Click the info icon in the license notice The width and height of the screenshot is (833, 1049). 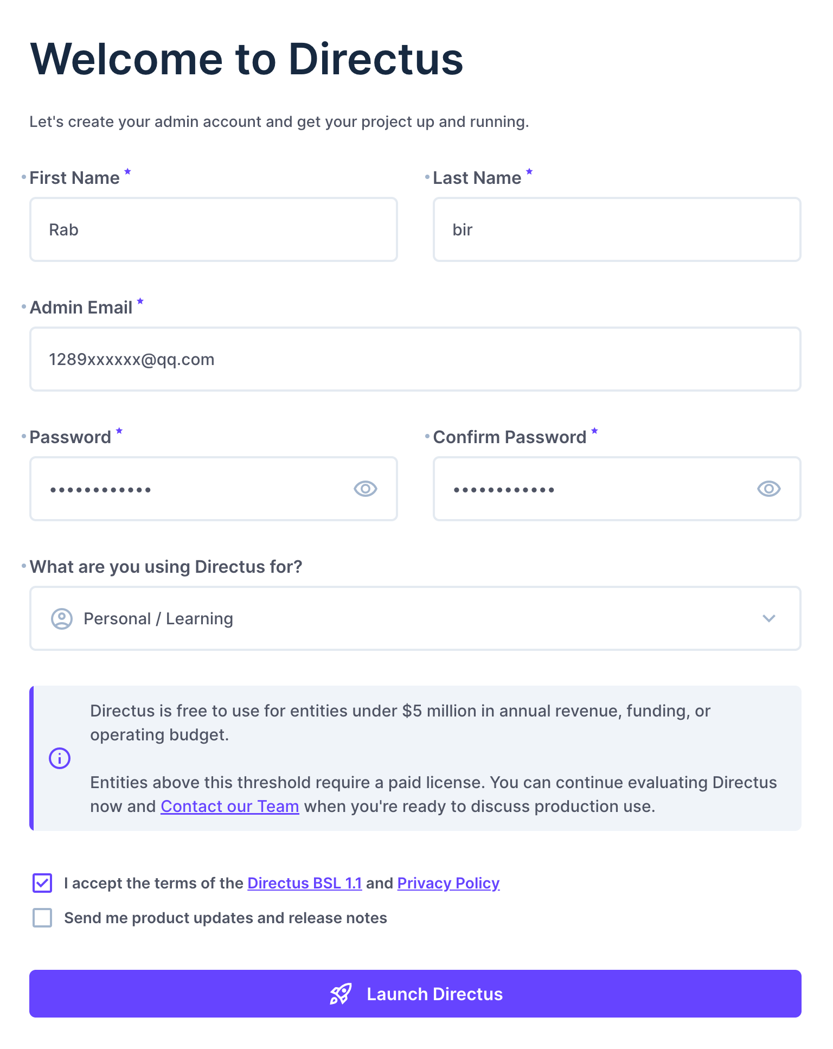60,758
